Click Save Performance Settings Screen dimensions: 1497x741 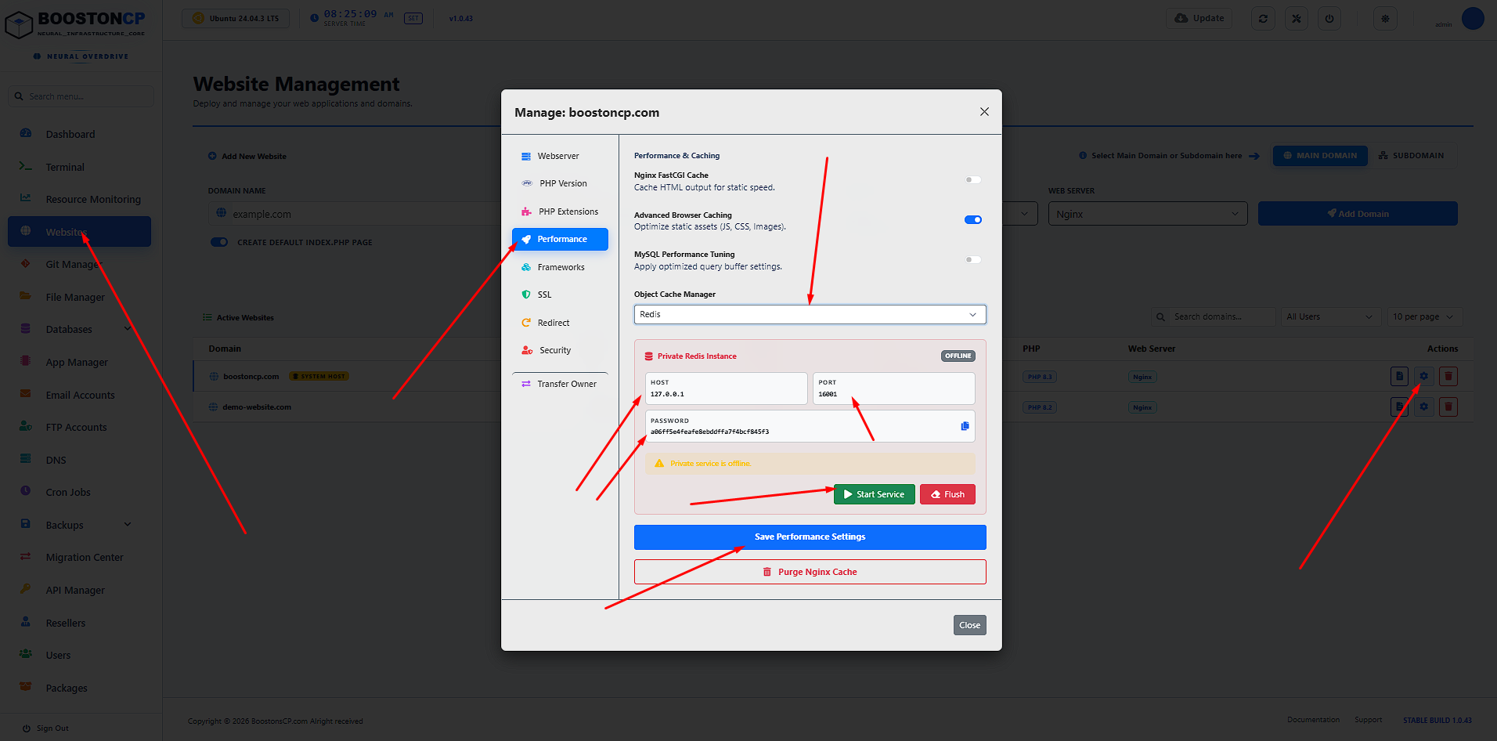(x=810, y=537)
